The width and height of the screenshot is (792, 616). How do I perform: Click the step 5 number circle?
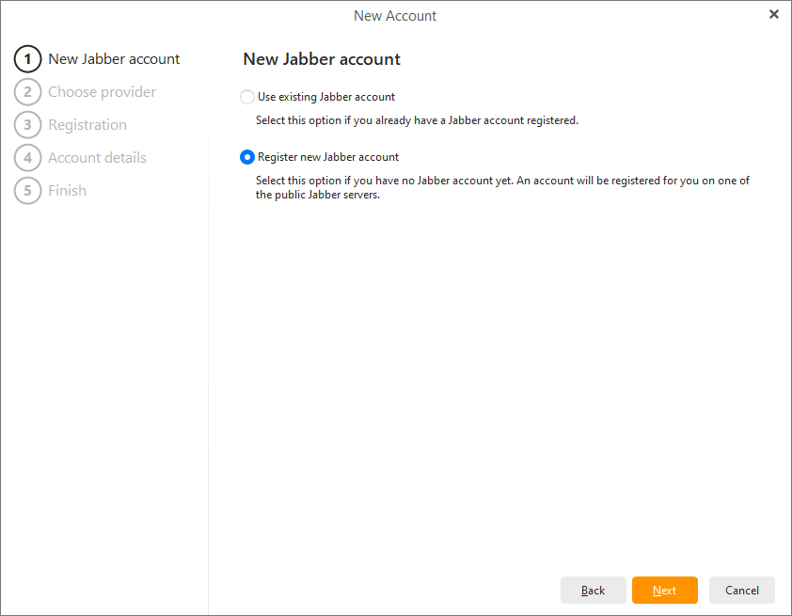click(x=27, y=191)
